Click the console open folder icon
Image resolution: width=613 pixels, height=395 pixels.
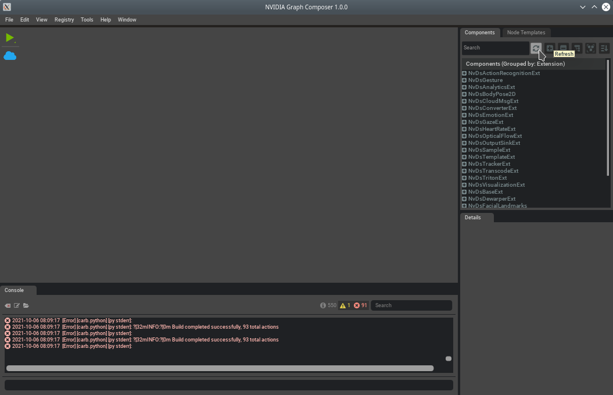coord(26,305)
